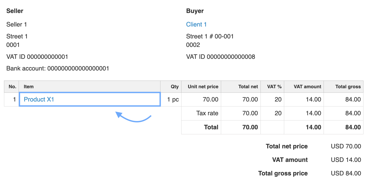372x186 pixels.
Task: Click the "Item" column header
Action: pos(29,87)
